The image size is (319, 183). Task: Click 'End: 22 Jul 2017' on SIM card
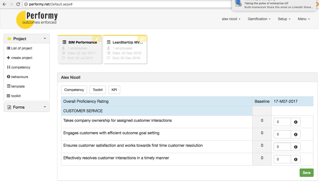[80, 58]
